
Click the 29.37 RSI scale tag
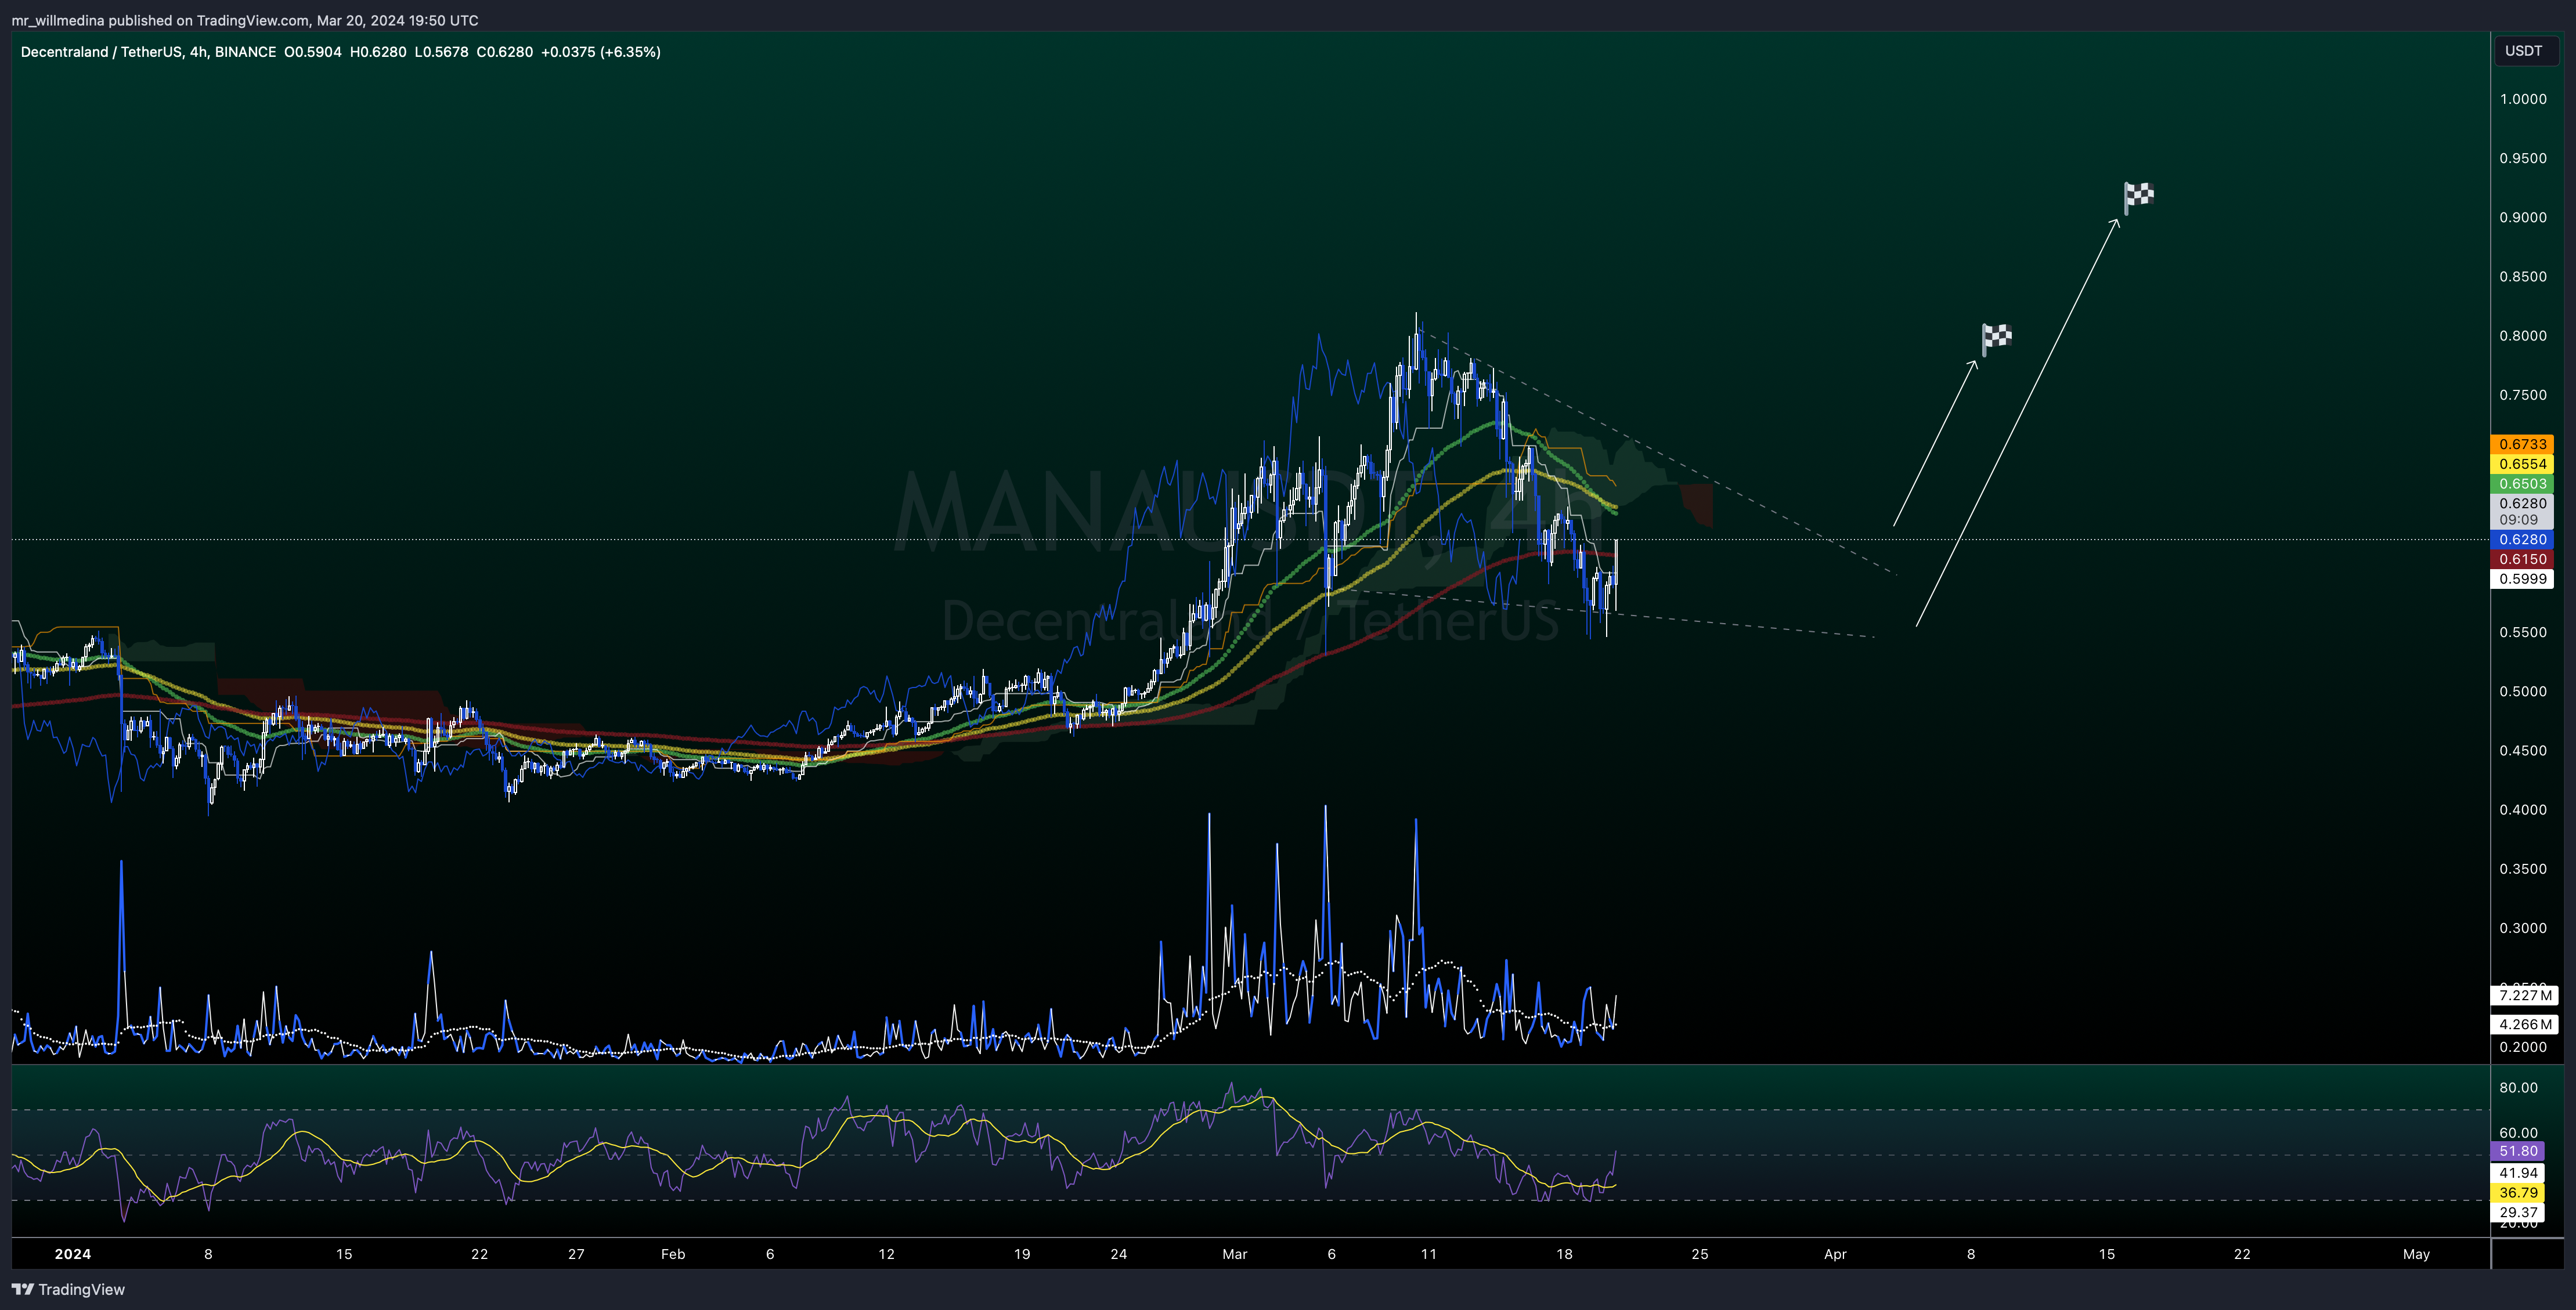point(2518,1212)
